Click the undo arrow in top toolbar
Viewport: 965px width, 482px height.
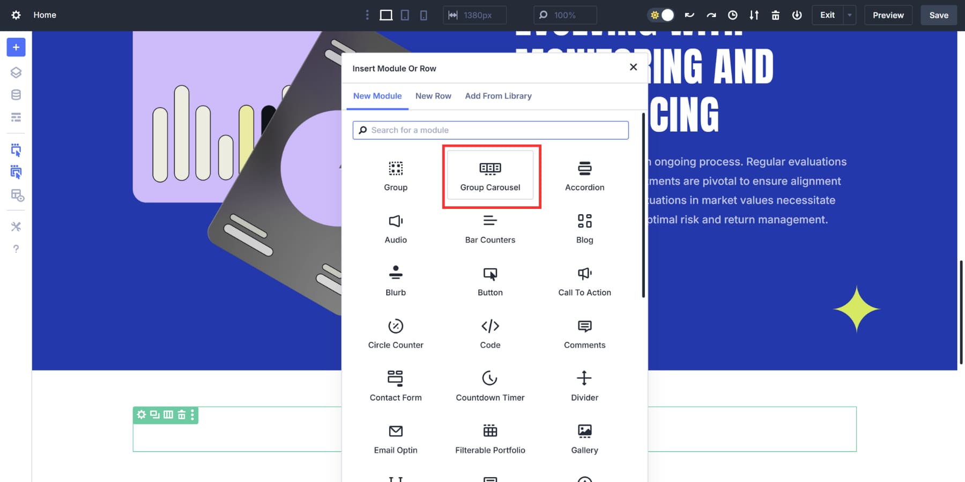(690, 15)
